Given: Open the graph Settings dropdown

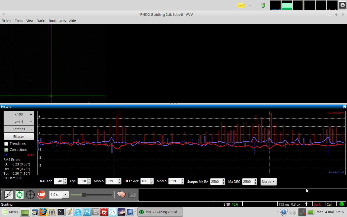Looking at the screenshot, I should tap(19, 129).
